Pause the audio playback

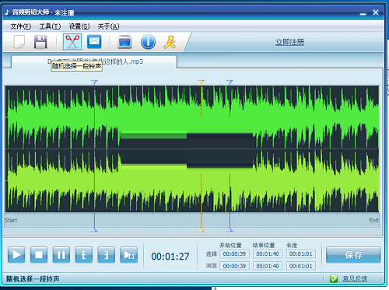click(61, 255)
